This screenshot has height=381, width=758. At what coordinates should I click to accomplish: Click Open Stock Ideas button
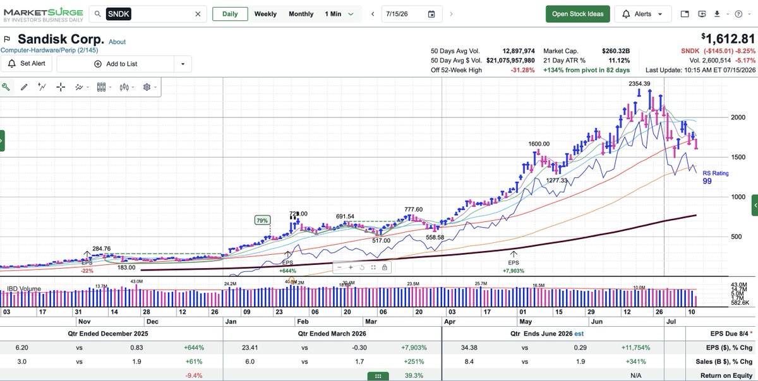point(577,14)
